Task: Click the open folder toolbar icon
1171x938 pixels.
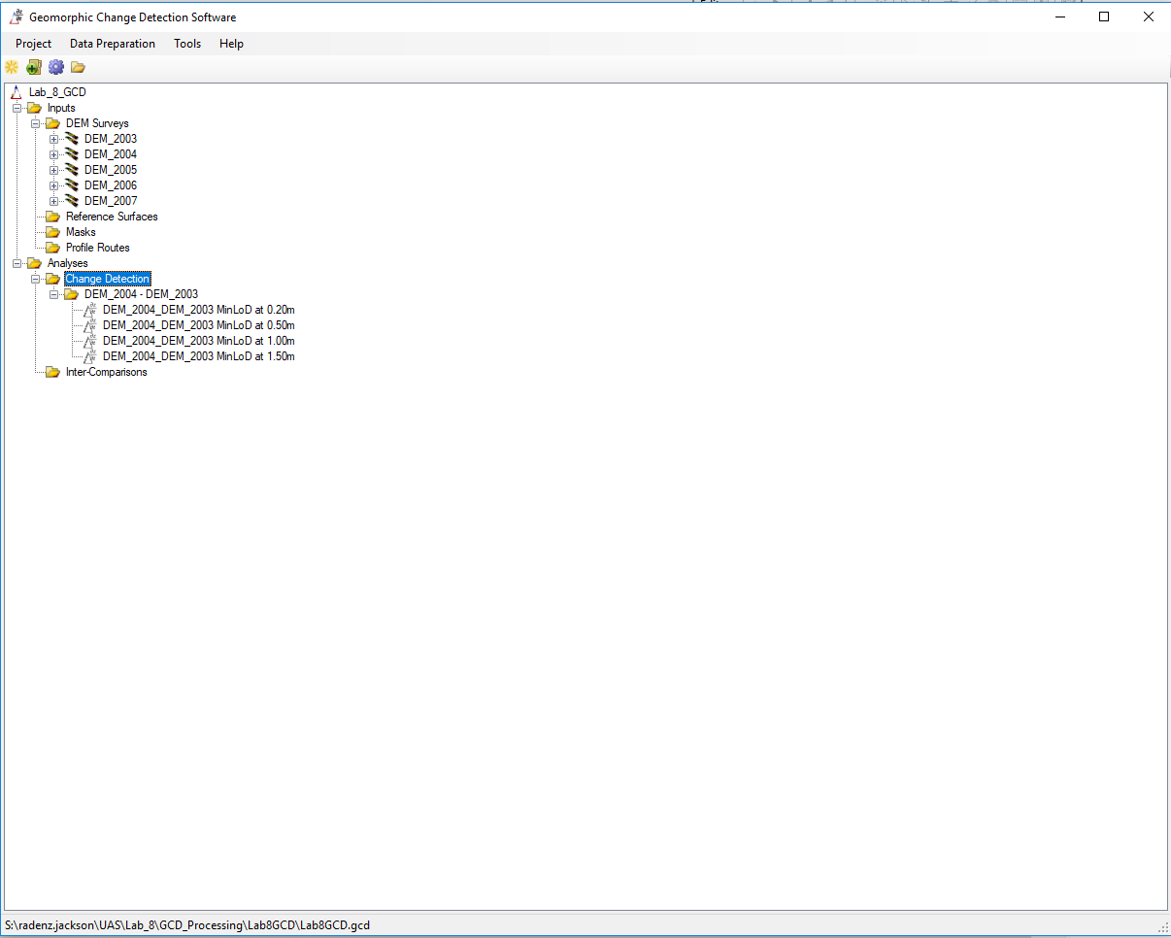Action: click(78, 67)
